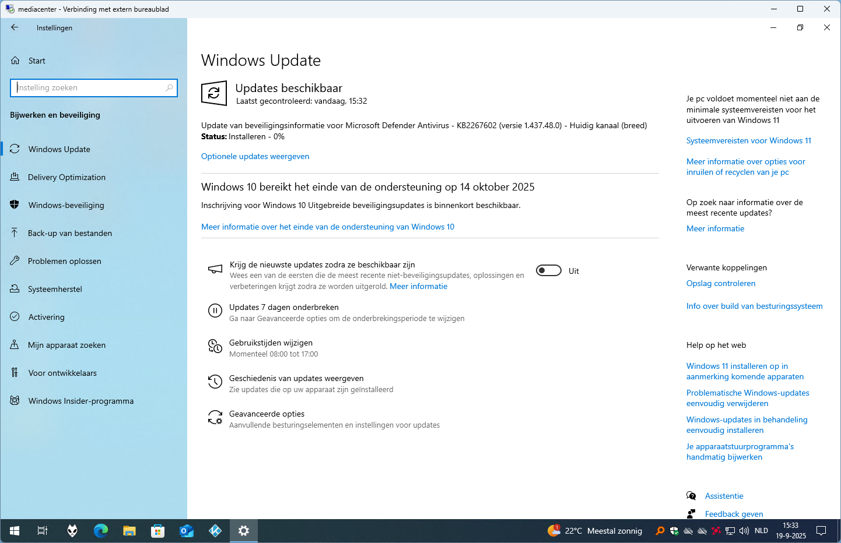Open 'Je apparaatstuurprogramma's handmatig bijwerken' link
Image resolution: width=841 pixels, height=543 pixels.
pyautogui.click(x=740, y=452)
